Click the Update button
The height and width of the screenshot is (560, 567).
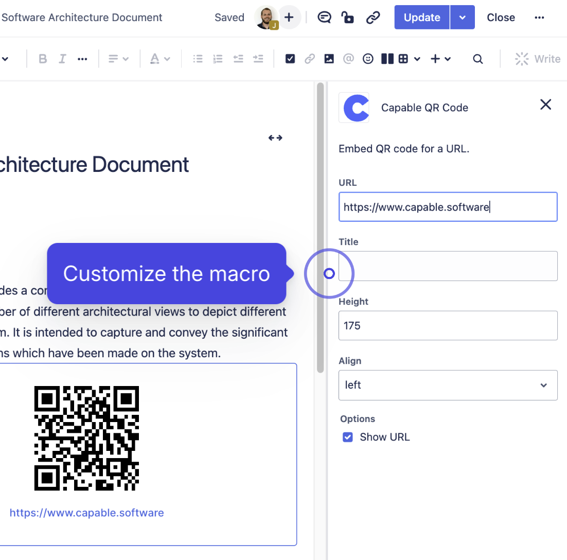pyautogui.click(x=421, y=17)
